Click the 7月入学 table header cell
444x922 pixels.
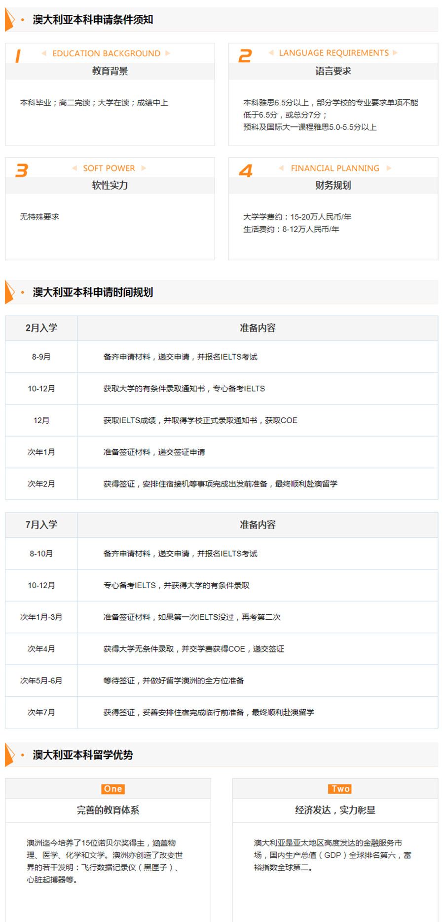41,525
